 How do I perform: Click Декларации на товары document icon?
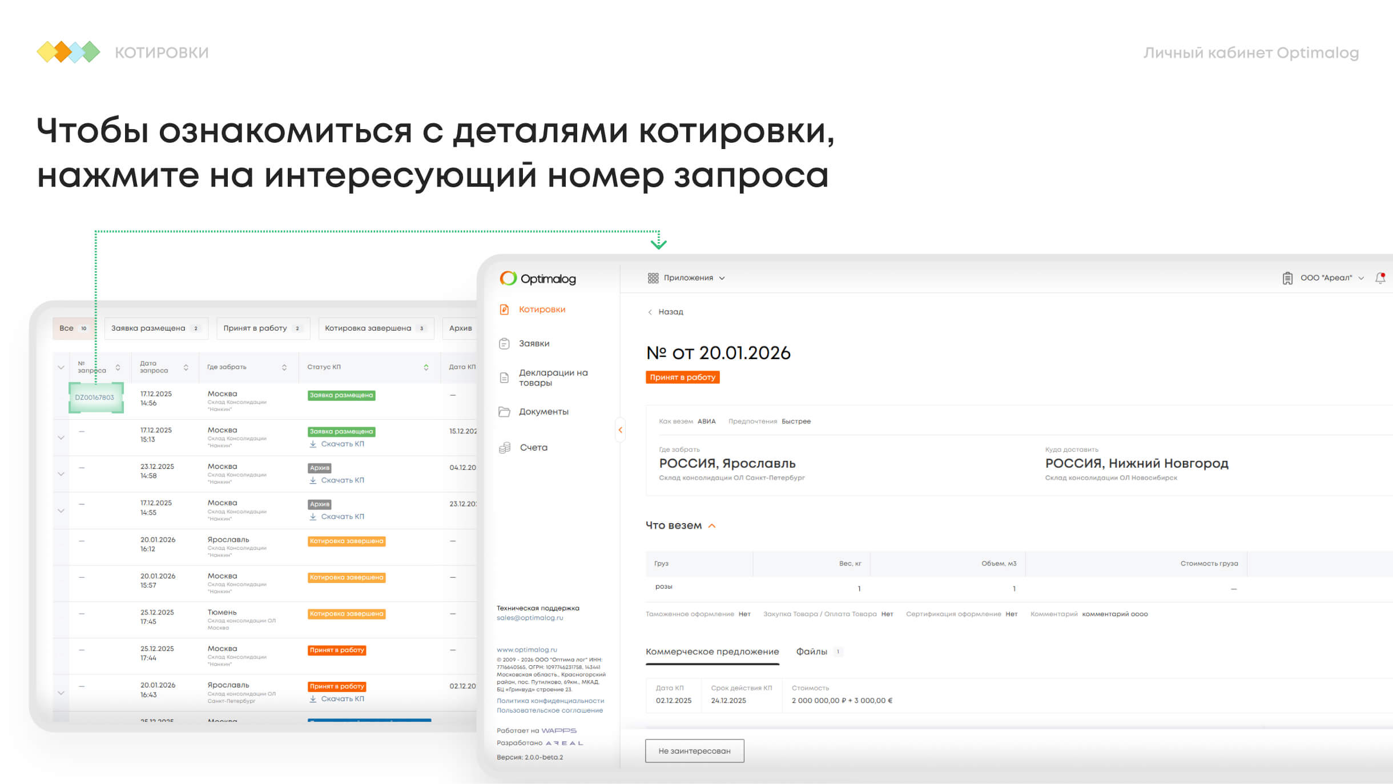504,377
